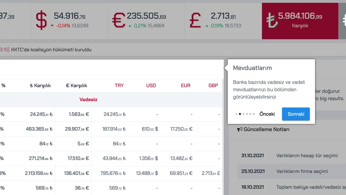This screenshot has width=346, height=195.
Task: Click the megaphone icon beside Güncelleme Notları
Action: pos(239,129)
